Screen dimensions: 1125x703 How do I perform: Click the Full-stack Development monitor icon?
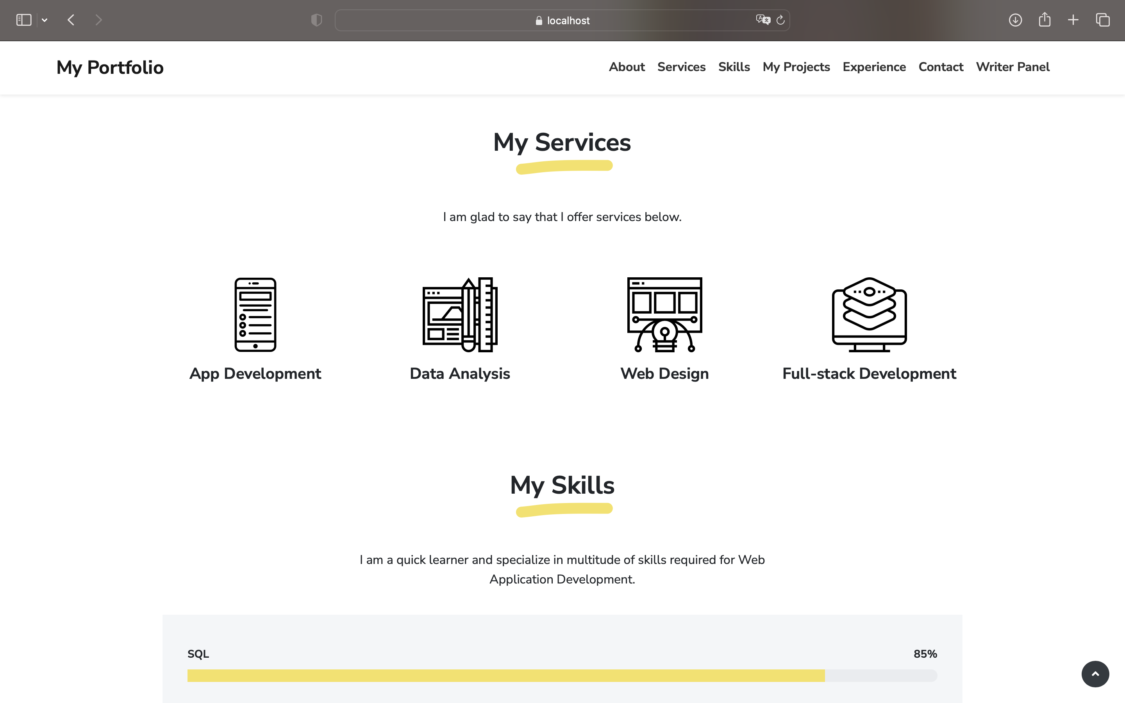click(x=869, y=315)
